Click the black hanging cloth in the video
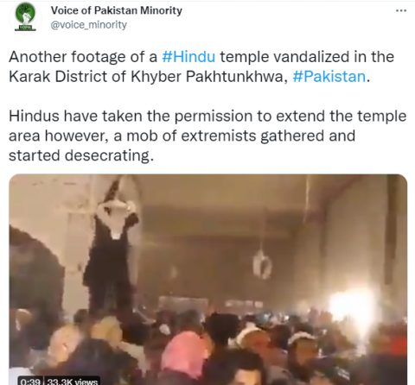 [x=111, y=259]
